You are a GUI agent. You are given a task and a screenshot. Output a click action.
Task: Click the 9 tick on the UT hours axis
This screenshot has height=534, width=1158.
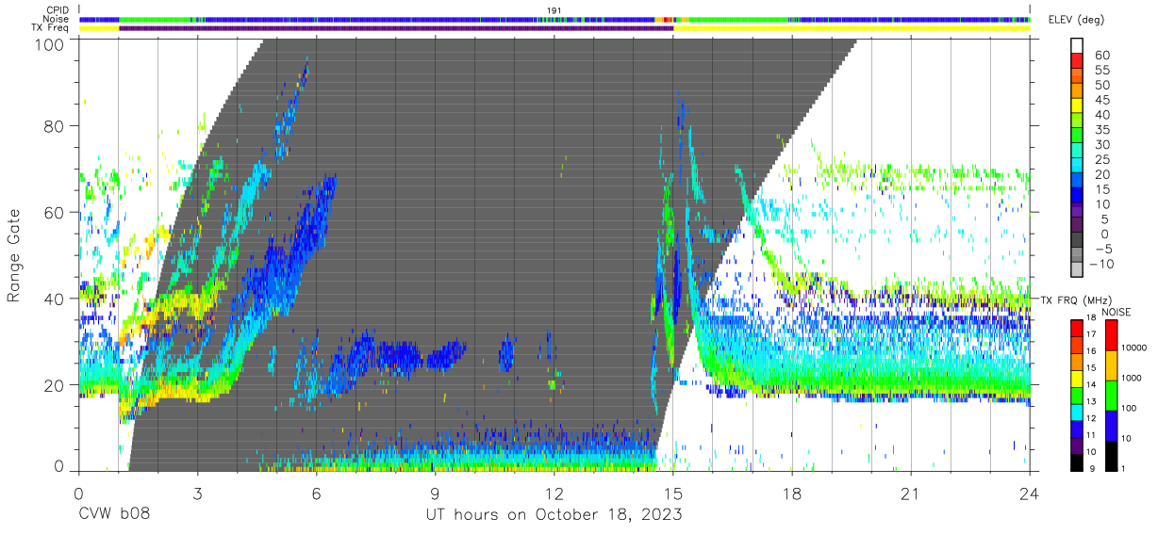pos(436,493)
